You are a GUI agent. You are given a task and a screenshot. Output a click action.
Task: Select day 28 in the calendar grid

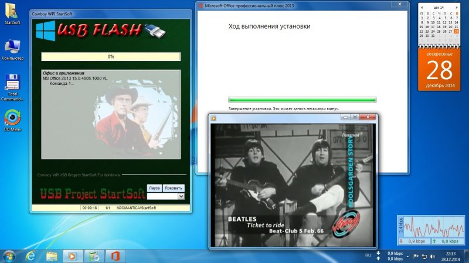456,31
